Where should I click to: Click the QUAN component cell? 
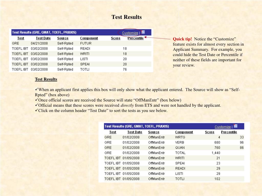pos(180,148)
